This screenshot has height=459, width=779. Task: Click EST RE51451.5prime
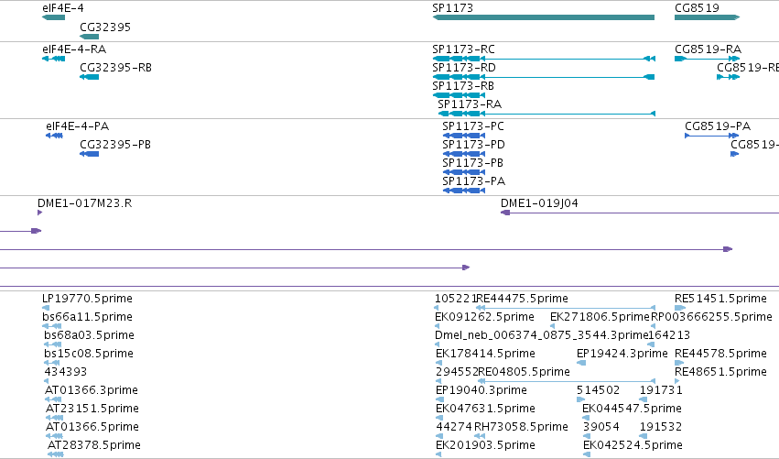(680, 309)
